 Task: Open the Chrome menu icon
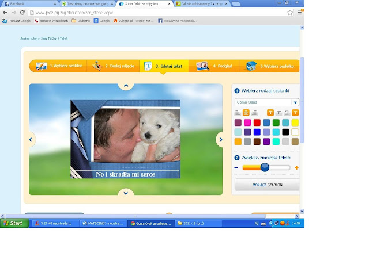pos(300,13)
